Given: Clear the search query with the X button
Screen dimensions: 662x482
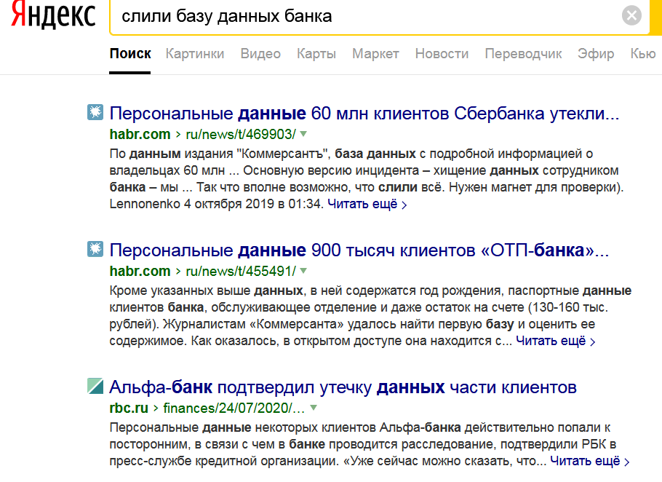Looking at the screenshot, I should [631, 15].
